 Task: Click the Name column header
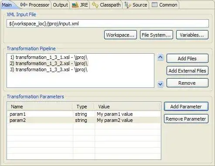pyautogui.click(x=40, y=107)
